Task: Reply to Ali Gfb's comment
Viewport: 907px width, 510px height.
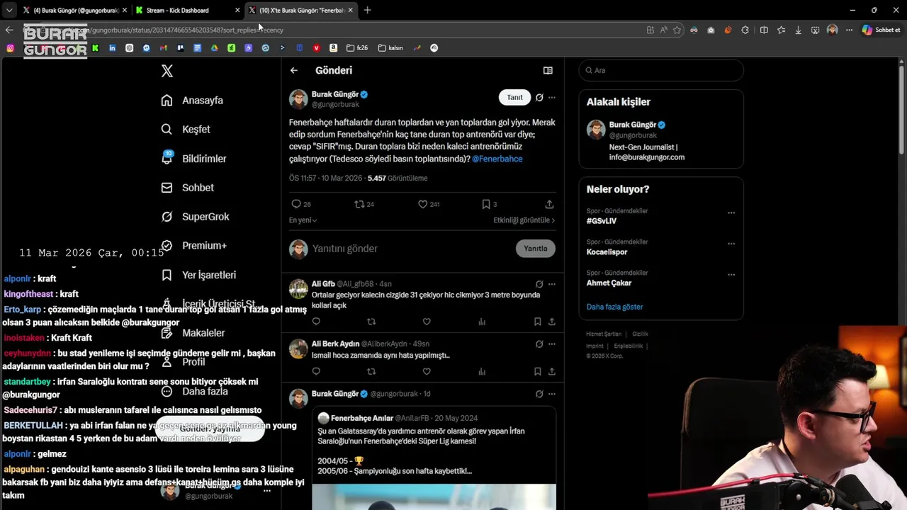Action: tap(316, 322)
